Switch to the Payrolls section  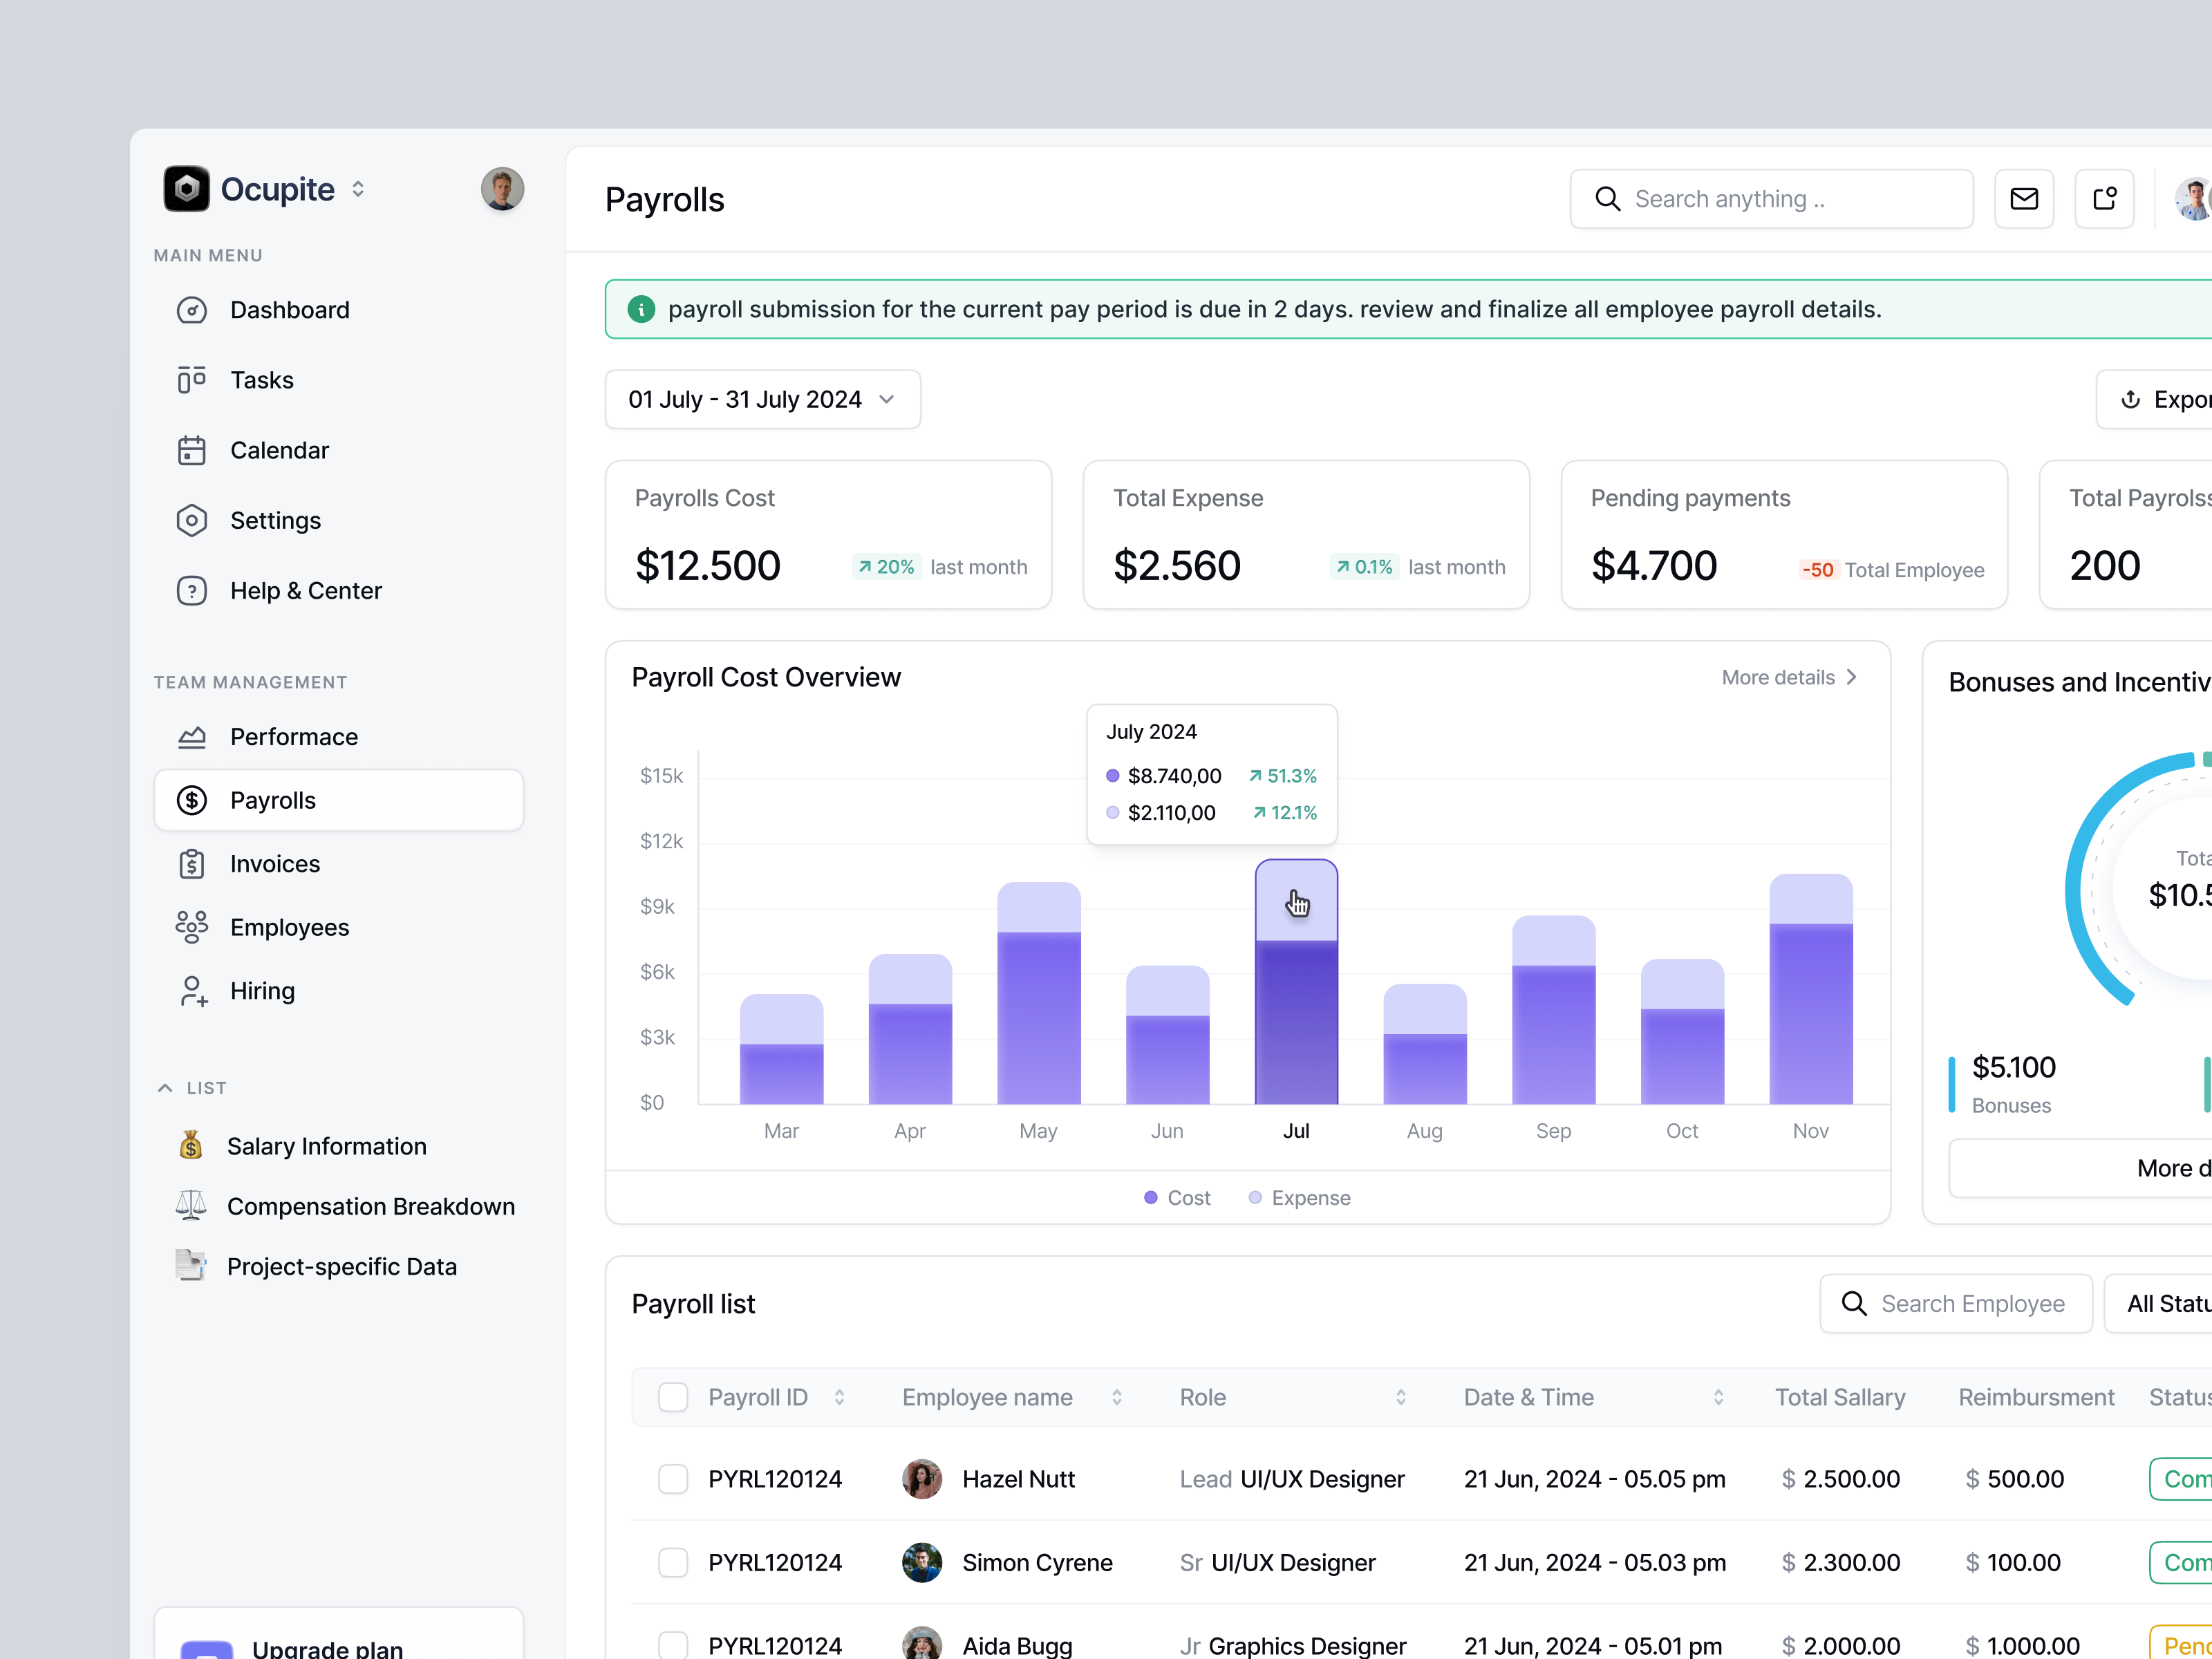[x=272, y=800]
